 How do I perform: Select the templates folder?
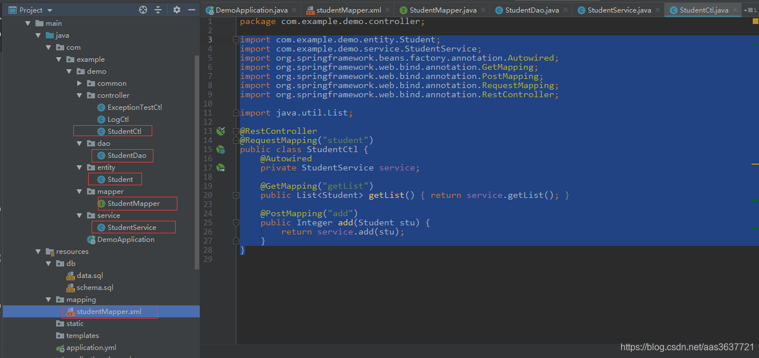[x=82, y=336]
